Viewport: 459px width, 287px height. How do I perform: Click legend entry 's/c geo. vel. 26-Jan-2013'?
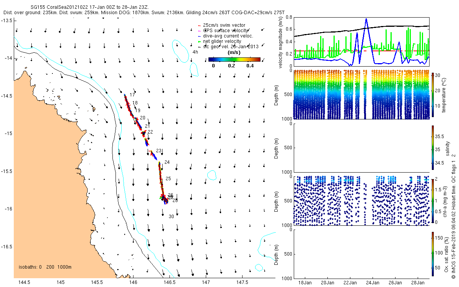[x=231, y=47]
